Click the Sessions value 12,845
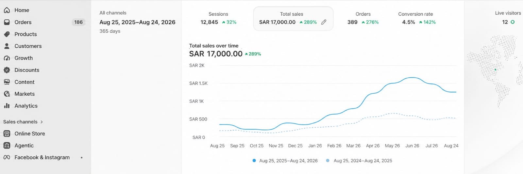 point(209,22)
